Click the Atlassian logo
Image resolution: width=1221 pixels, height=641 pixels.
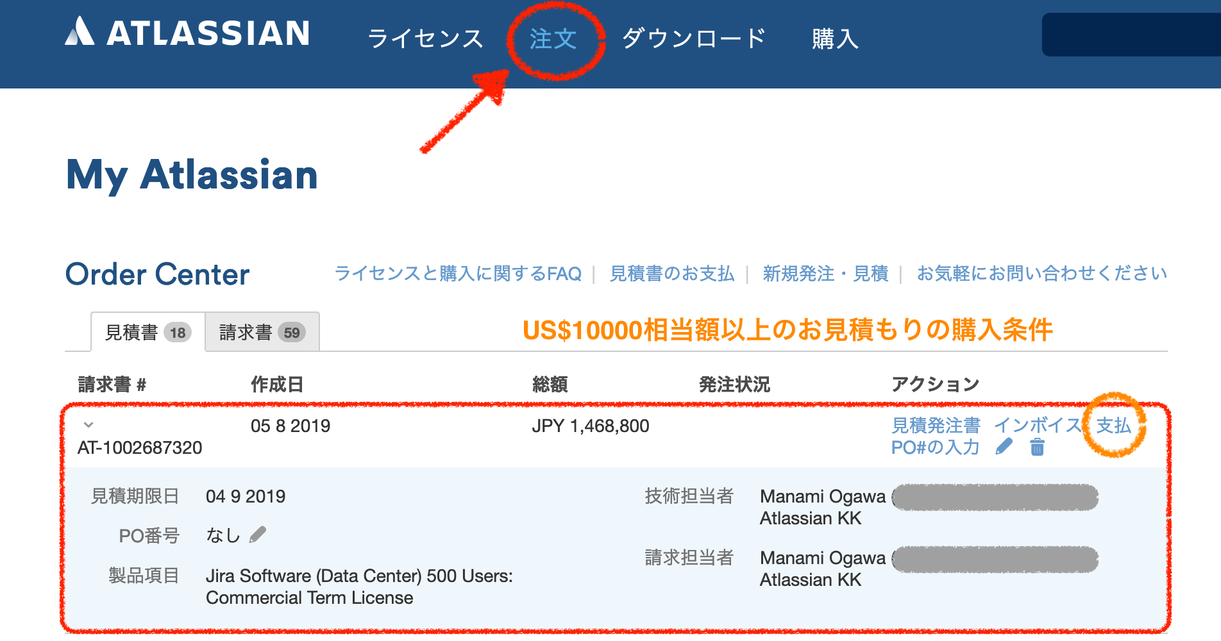pos(187,32)
